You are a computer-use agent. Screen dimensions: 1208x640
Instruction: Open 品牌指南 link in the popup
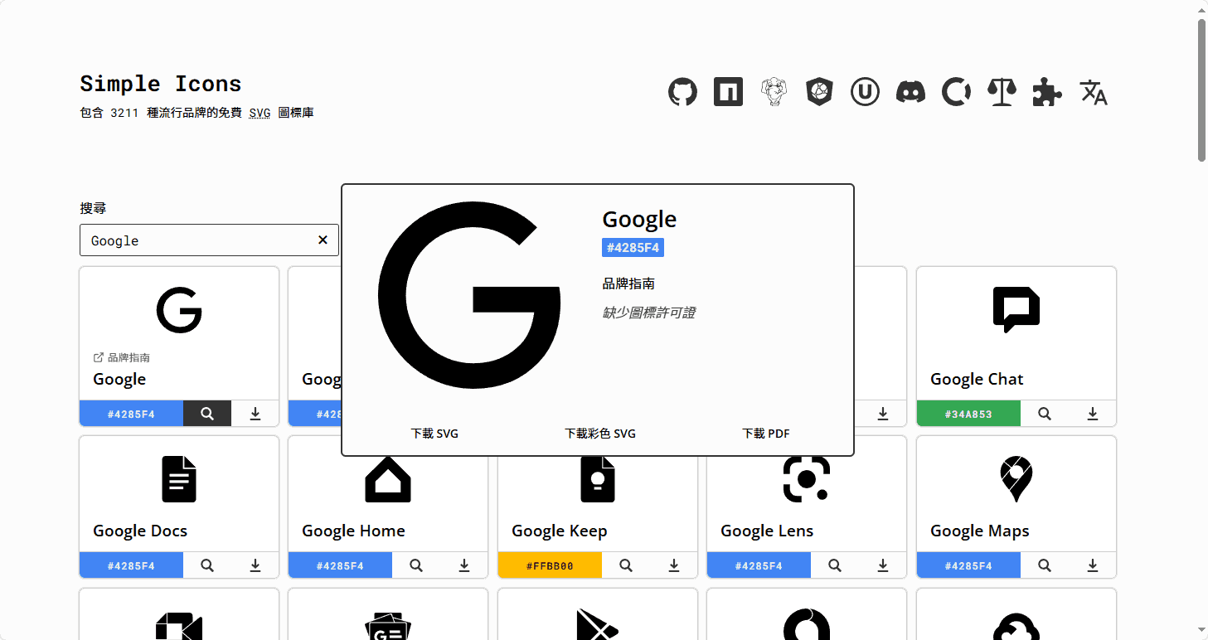tap(628, 284)
